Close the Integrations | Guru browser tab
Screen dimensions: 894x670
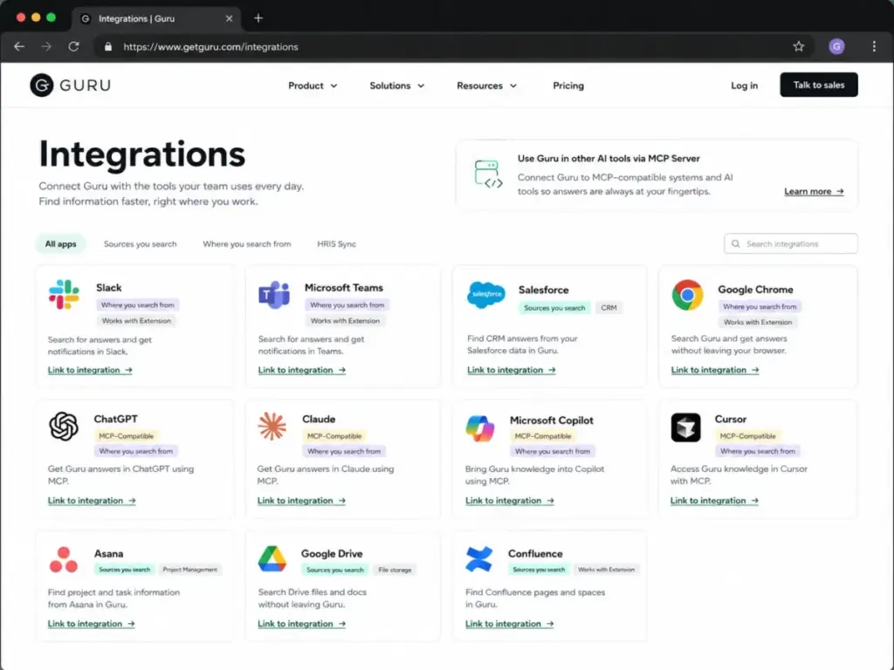click(x=229, y=18)
